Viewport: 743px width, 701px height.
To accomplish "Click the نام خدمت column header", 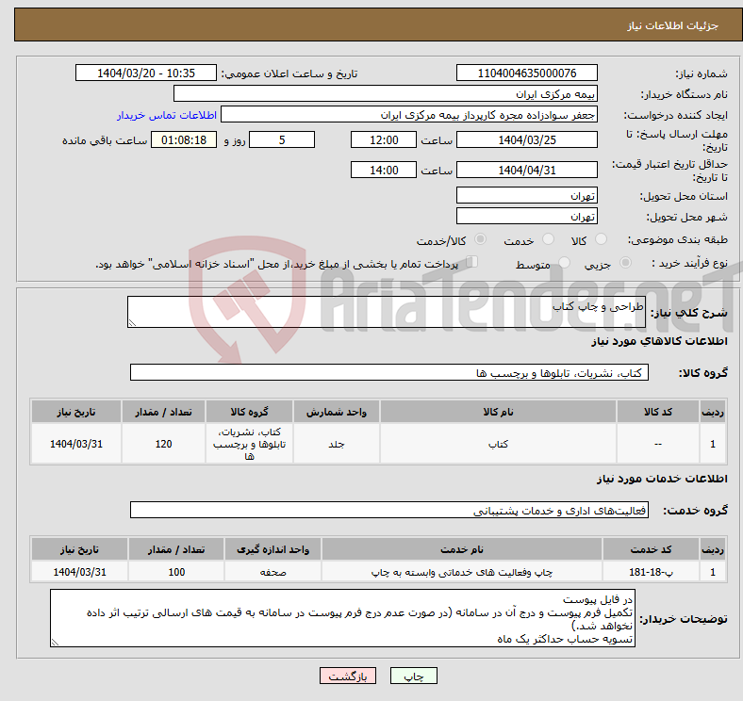I will [x=461, y=549].
